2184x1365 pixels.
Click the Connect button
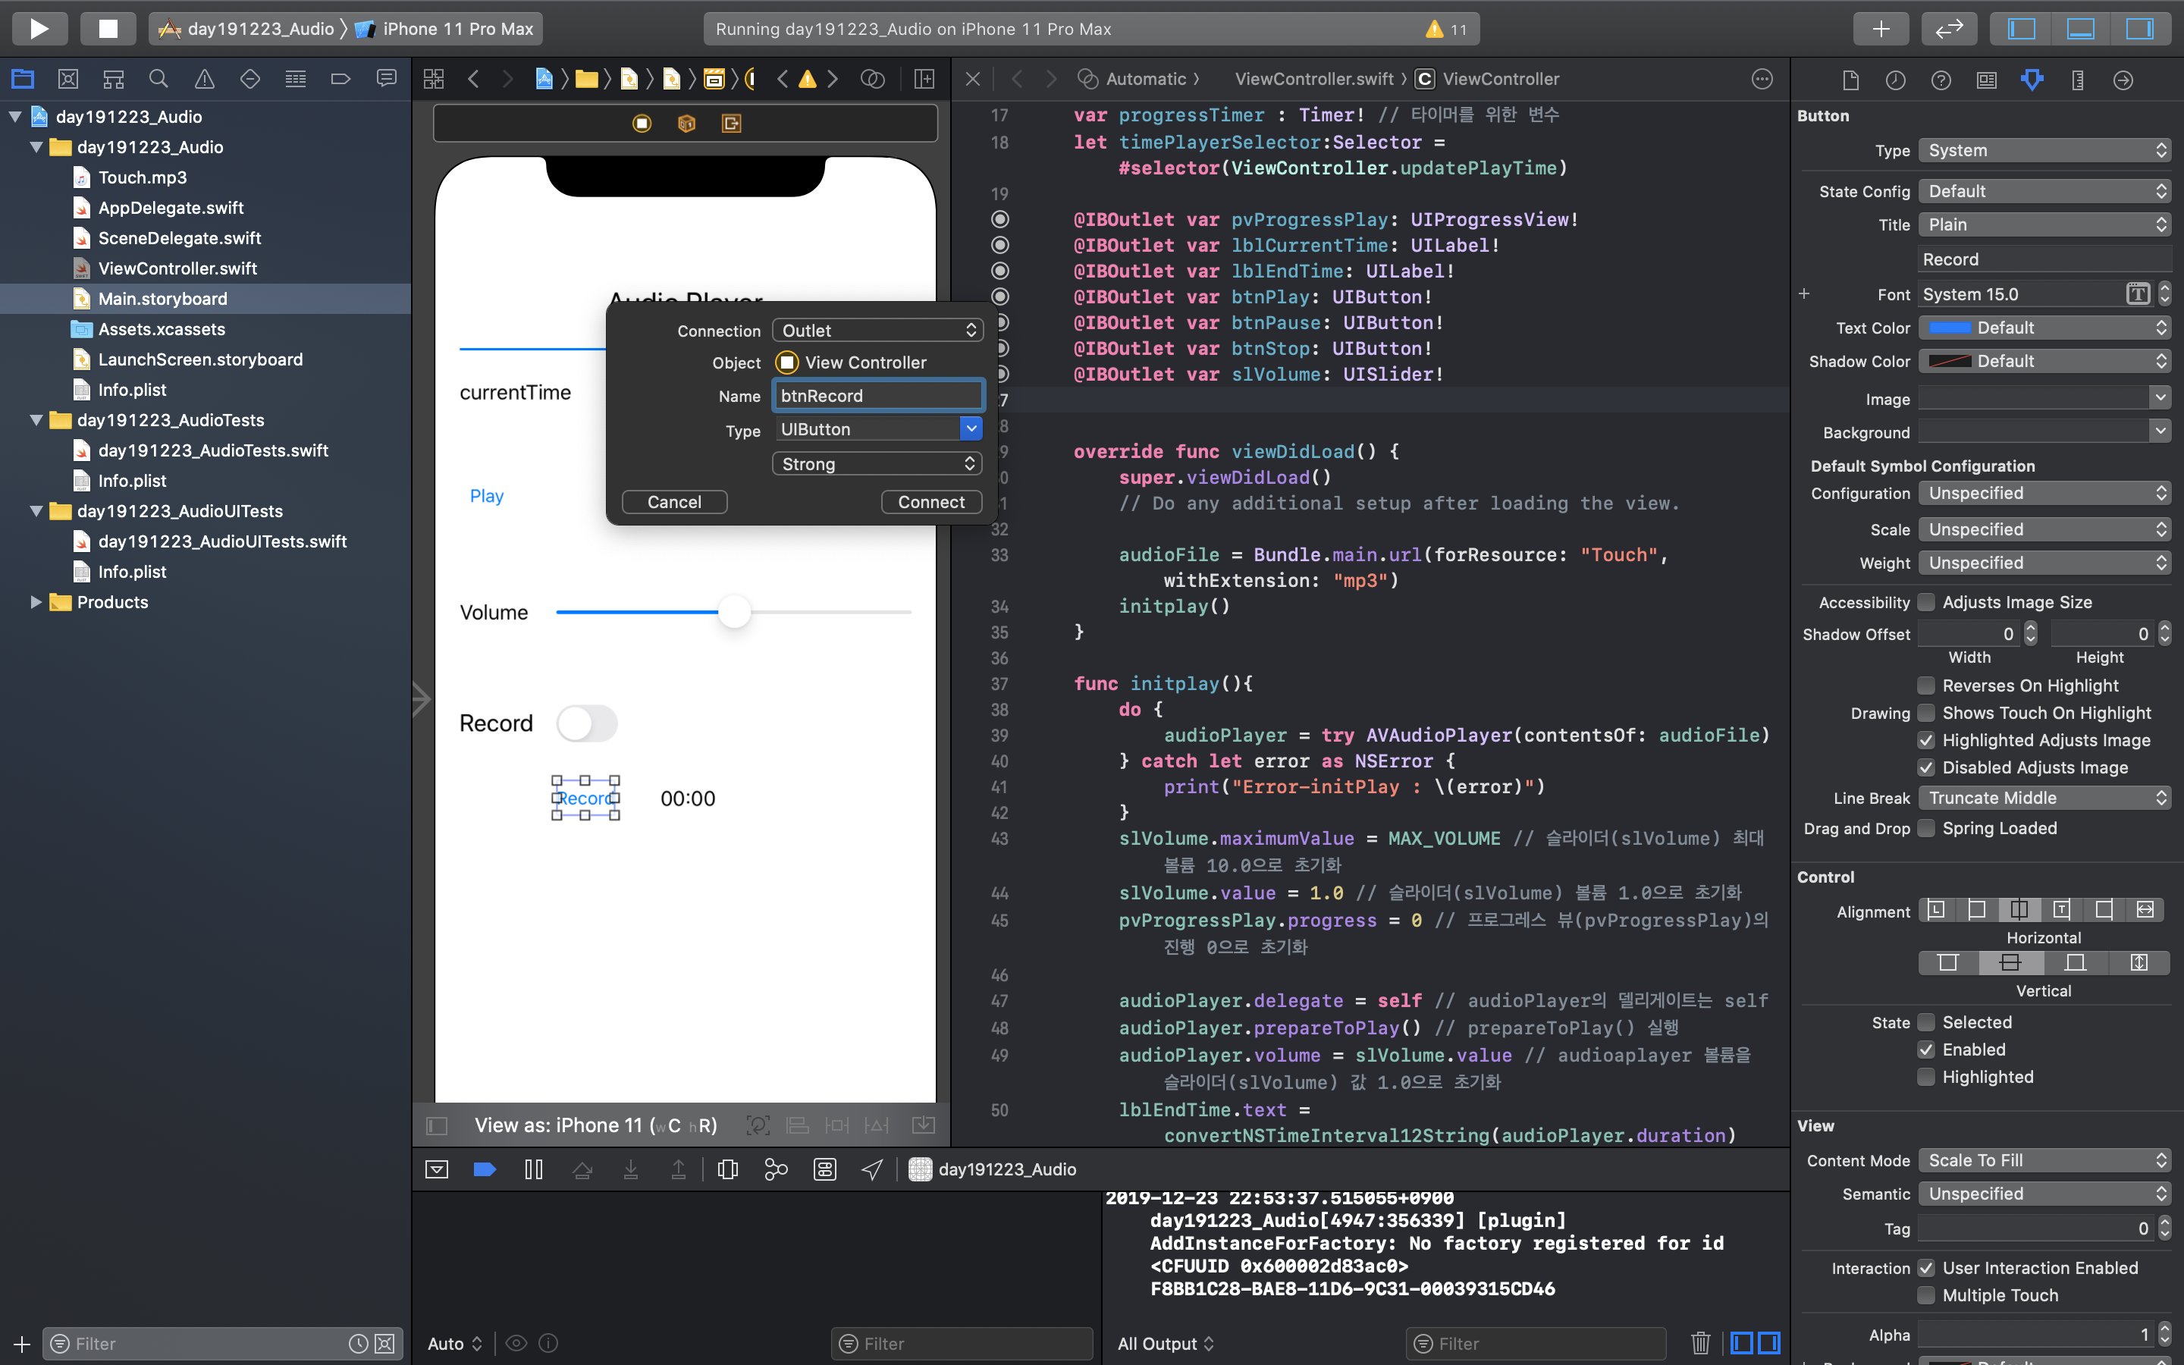tap(930, 502)
